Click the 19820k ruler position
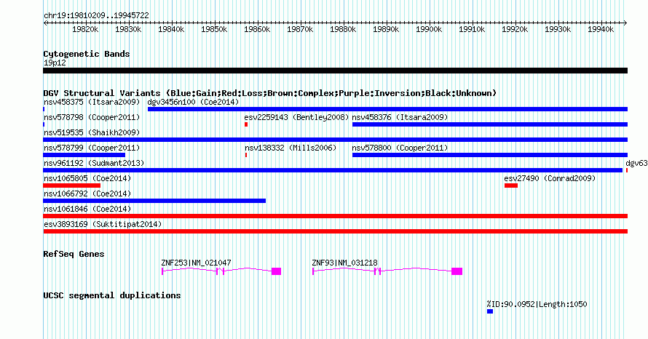Image resolution: width=648 pixels, height=339 pixels. point(85,29)
